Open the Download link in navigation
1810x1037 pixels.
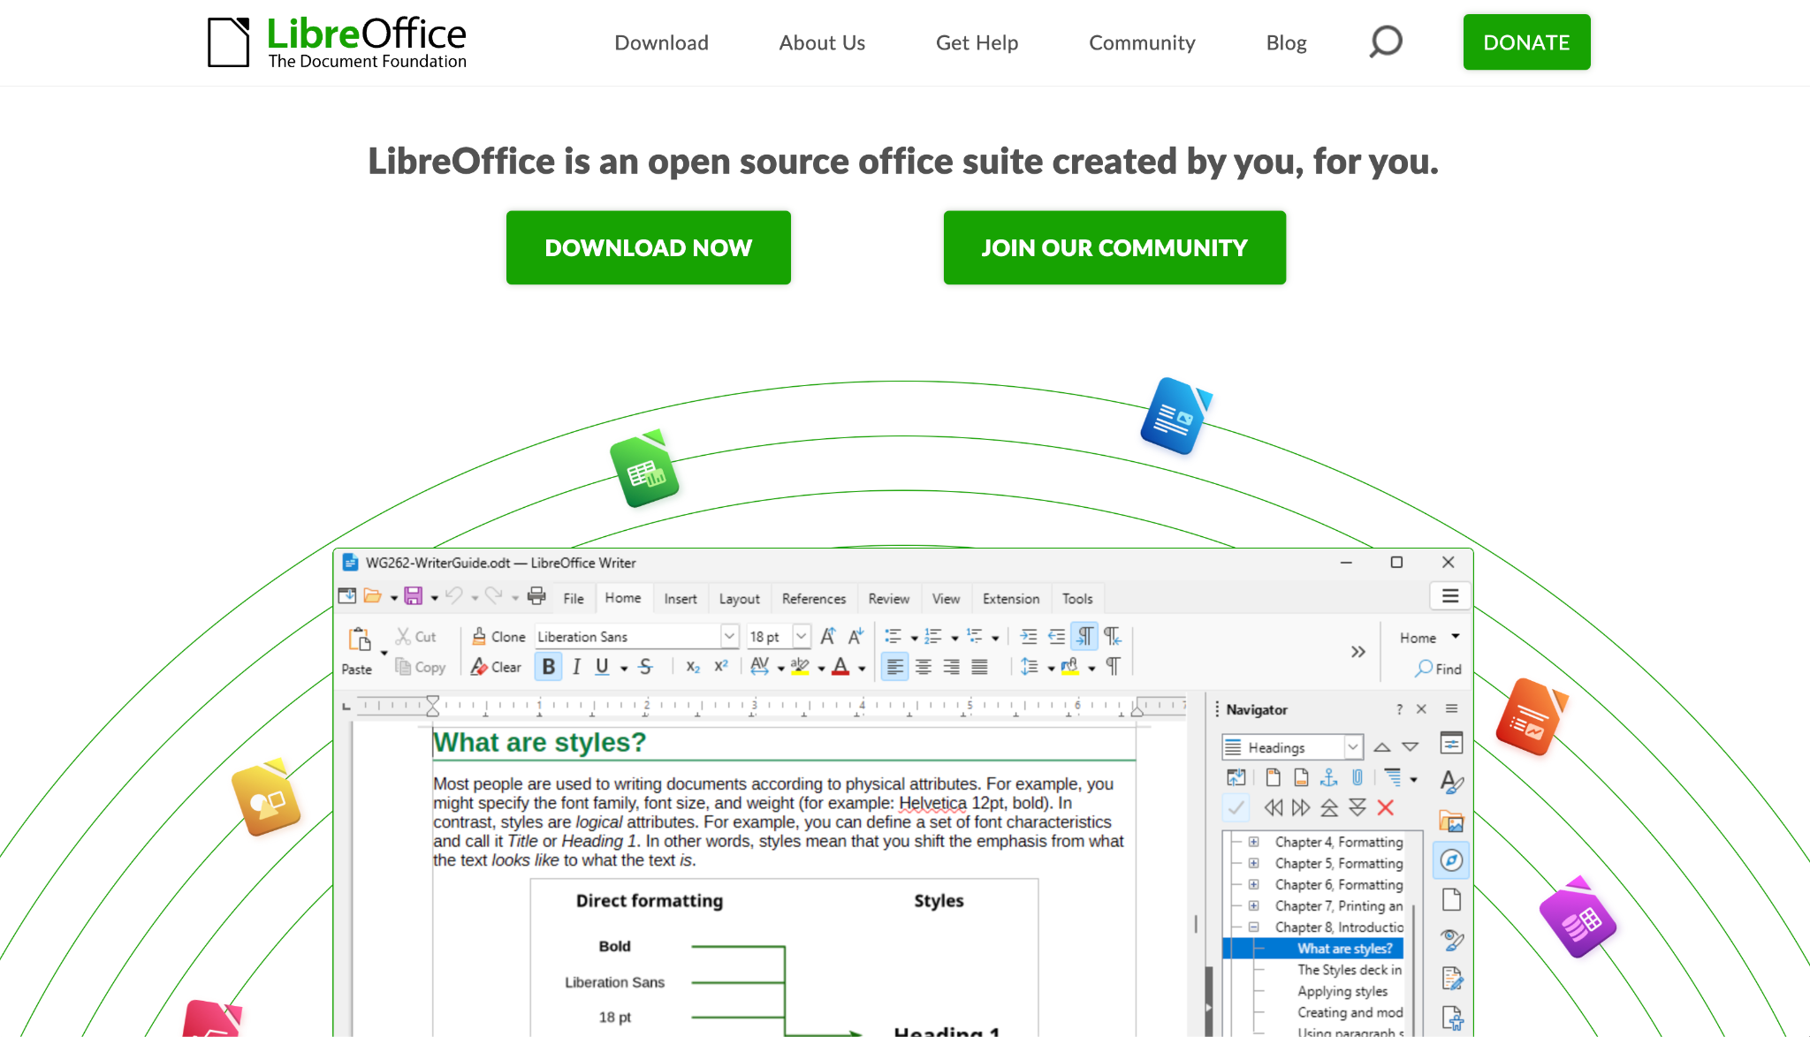pyautogui.click(x=661, y=42)
